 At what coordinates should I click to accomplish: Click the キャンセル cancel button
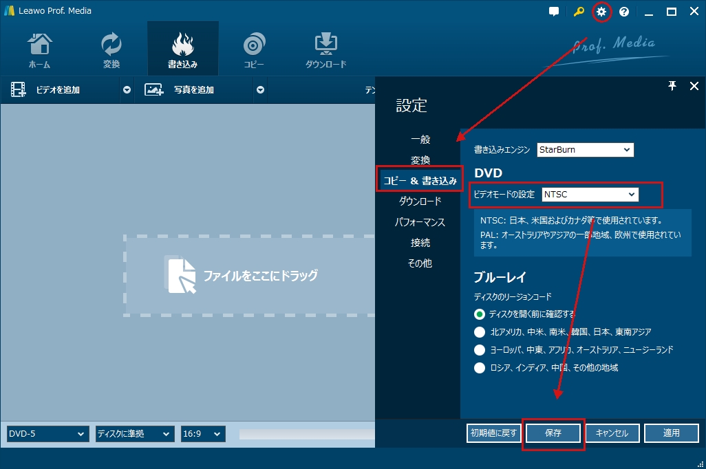pyautogui.click(x=612, y=433)
